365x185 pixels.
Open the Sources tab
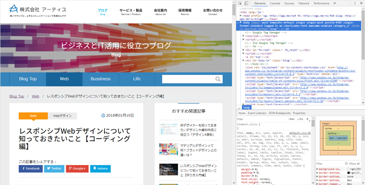[x=289, y=3]
